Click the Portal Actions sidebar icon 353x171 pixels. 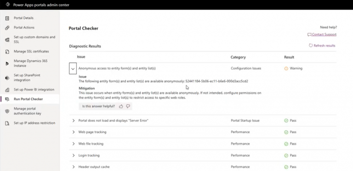pos(7,28)
